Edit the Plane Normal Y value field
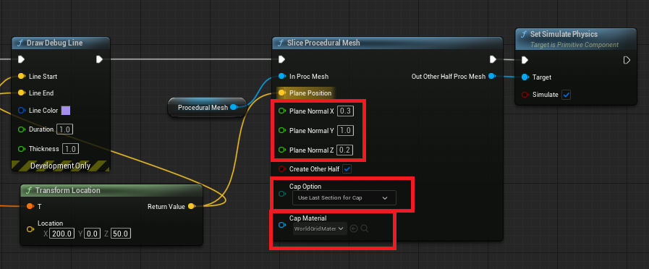 coord(345,130)
